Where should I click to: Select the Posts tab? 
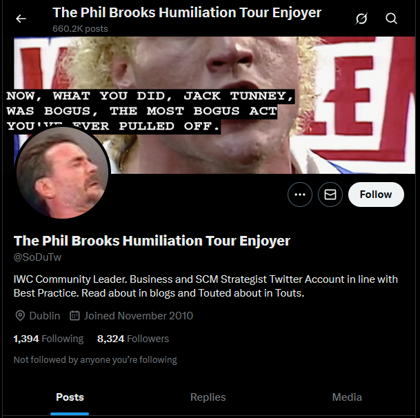pos(70,397)
